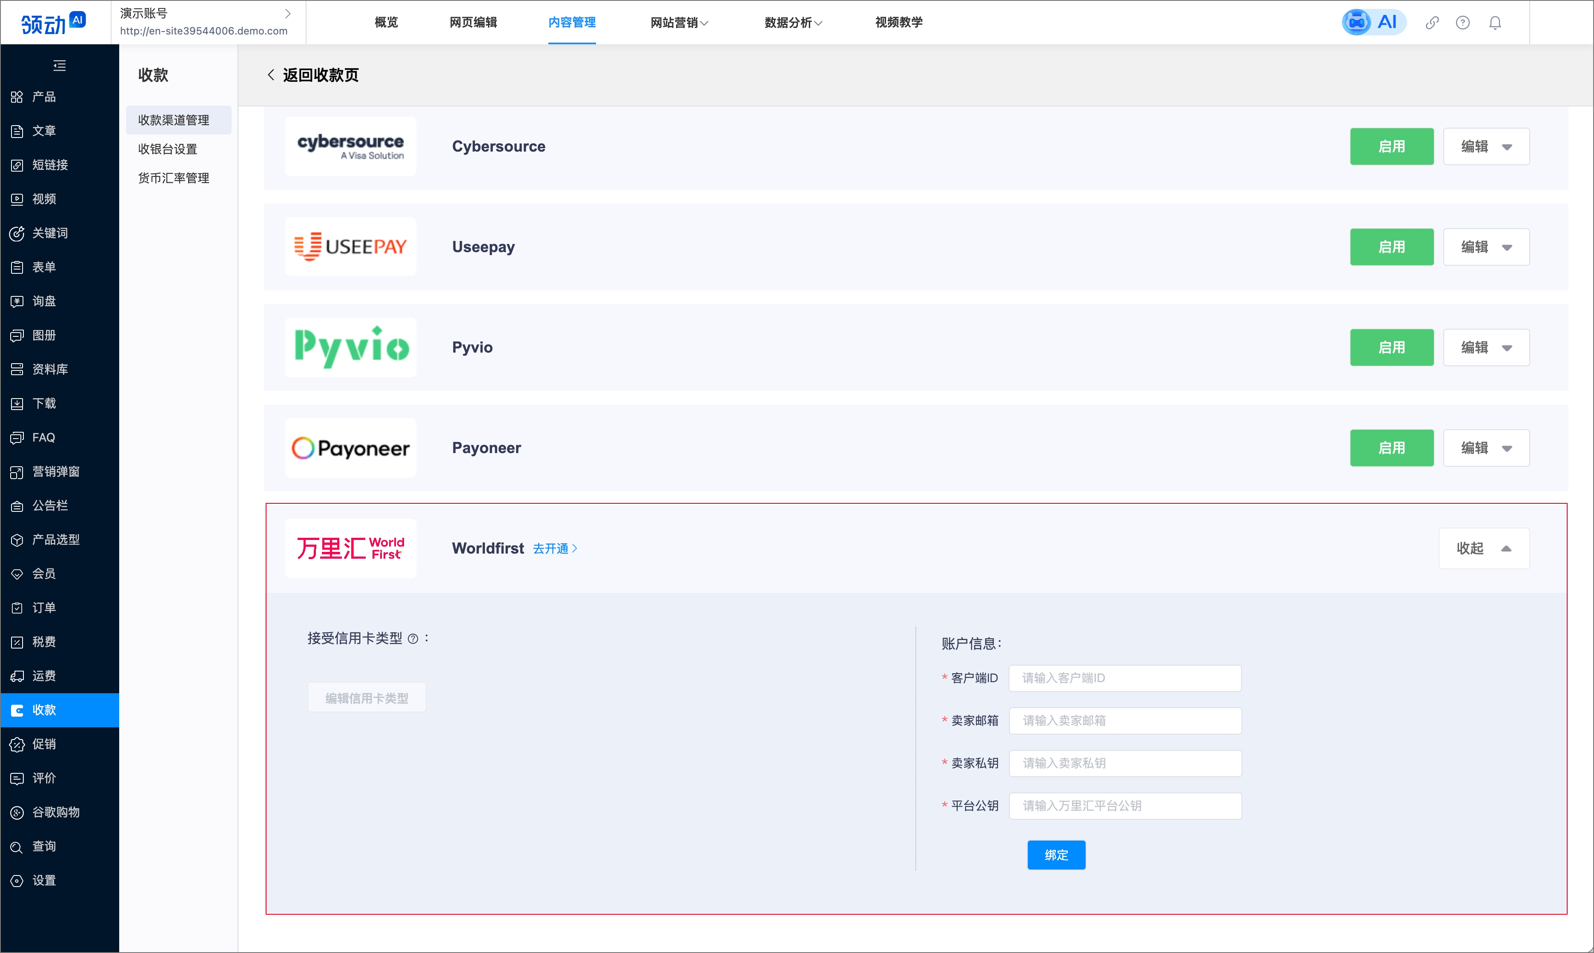
Task: Enable the Useepay payment channel
Action: click(x=1391, y=247)
